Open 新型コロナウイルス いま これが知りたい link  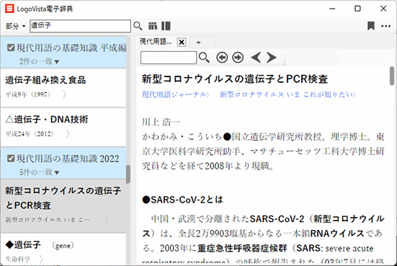(x=287, y=94)
